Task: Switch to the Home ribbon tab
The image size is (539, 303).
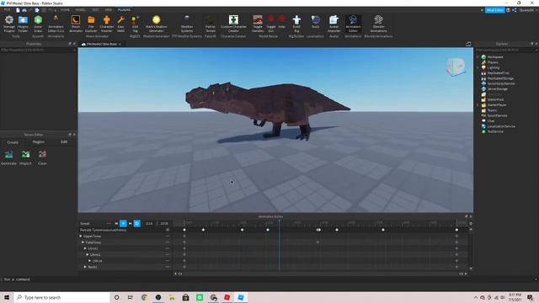Action: [65, 10]
